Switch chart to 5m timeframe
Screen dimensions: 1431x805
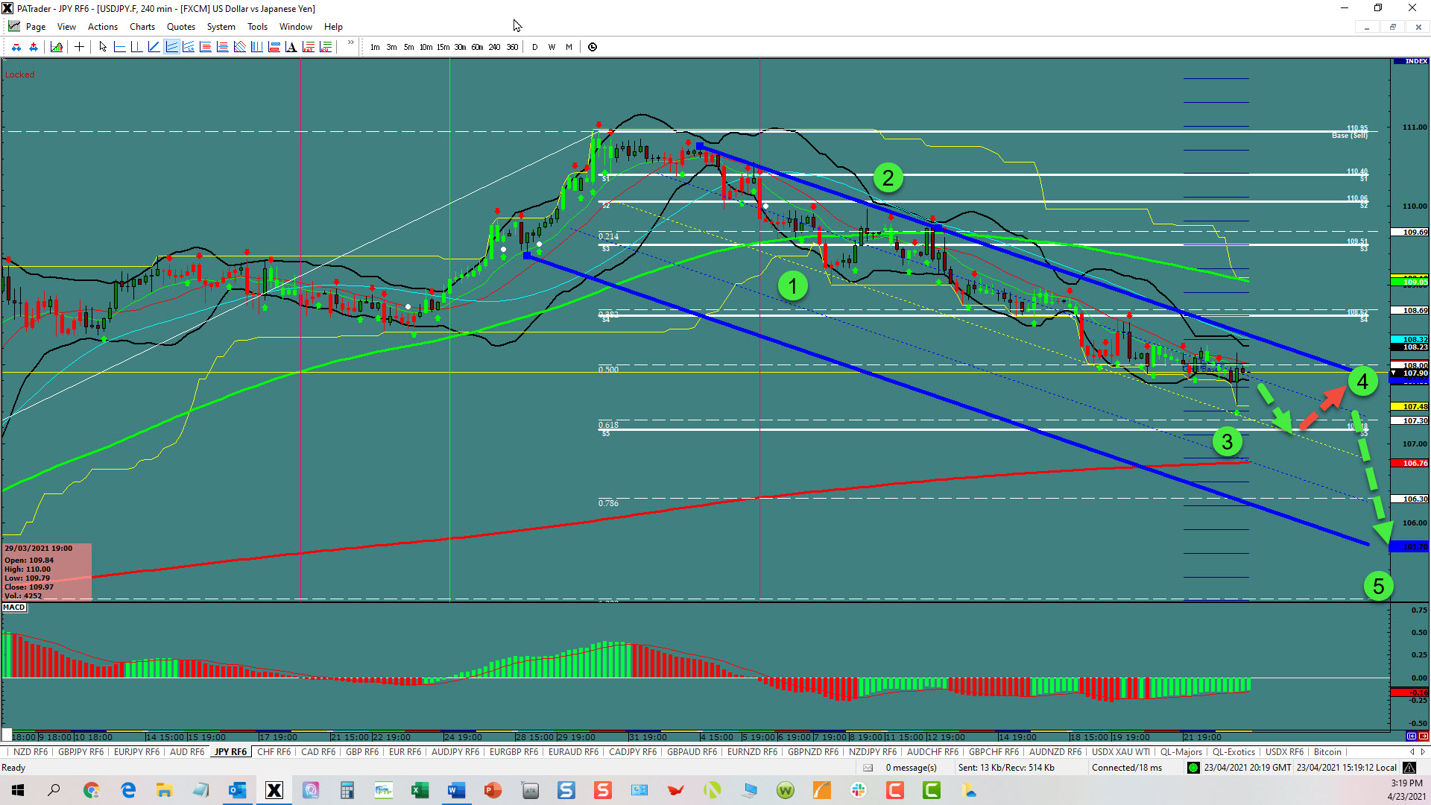pyautogui.click(x=409, y=47)
